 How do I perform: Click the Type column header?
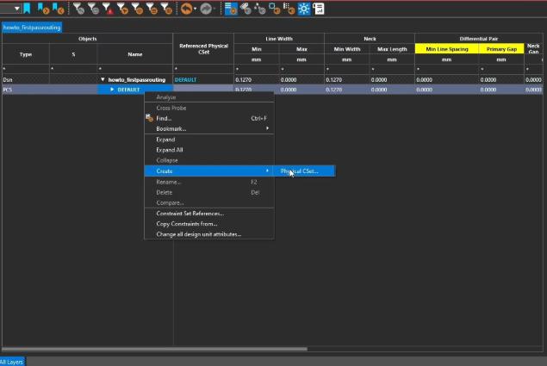(x=26, y=54)
